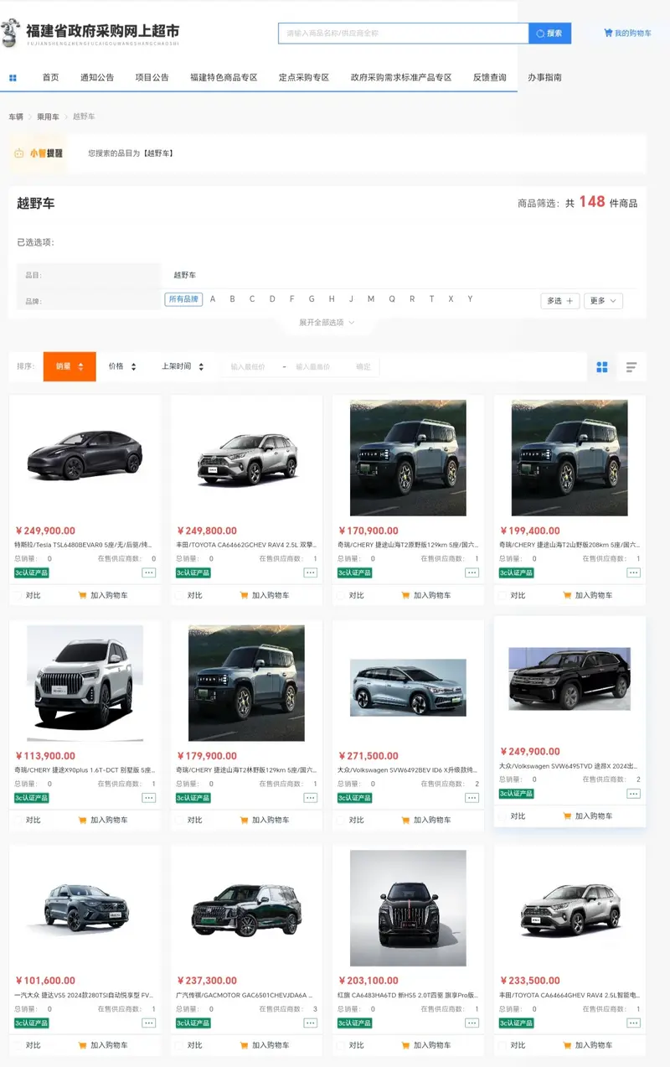This screenshot has width=670, height=1067.
Task: Open the ellipsis icon on the Tesla card
Action: coord(149,572)
